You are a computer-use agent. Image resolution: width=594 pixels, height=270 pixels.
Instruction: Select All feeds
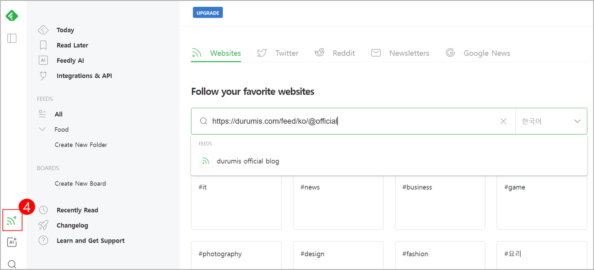coord(58,114)
